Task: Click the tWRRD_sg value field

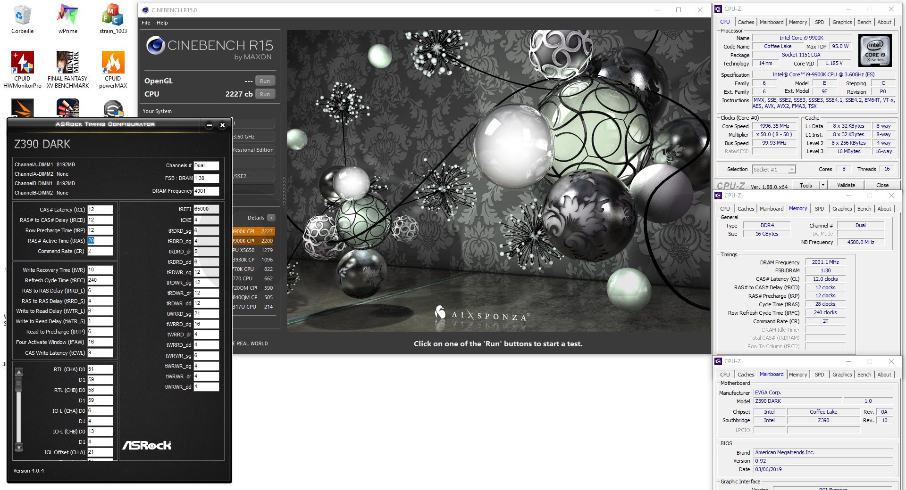Action: [206, 313]
